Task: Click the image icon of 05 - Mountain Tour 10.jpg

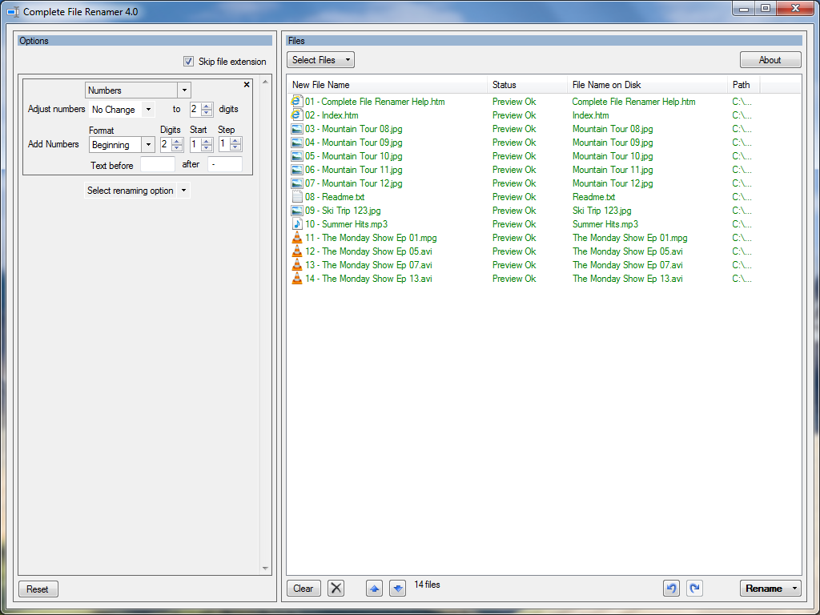Action: pos(296,156)
